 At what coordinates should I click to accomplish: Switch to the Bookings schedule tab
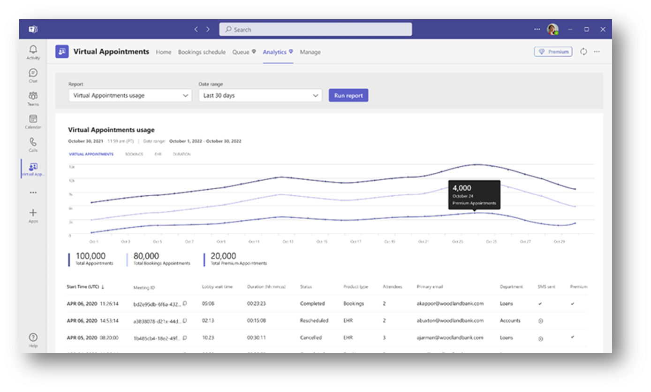point(202,52)
